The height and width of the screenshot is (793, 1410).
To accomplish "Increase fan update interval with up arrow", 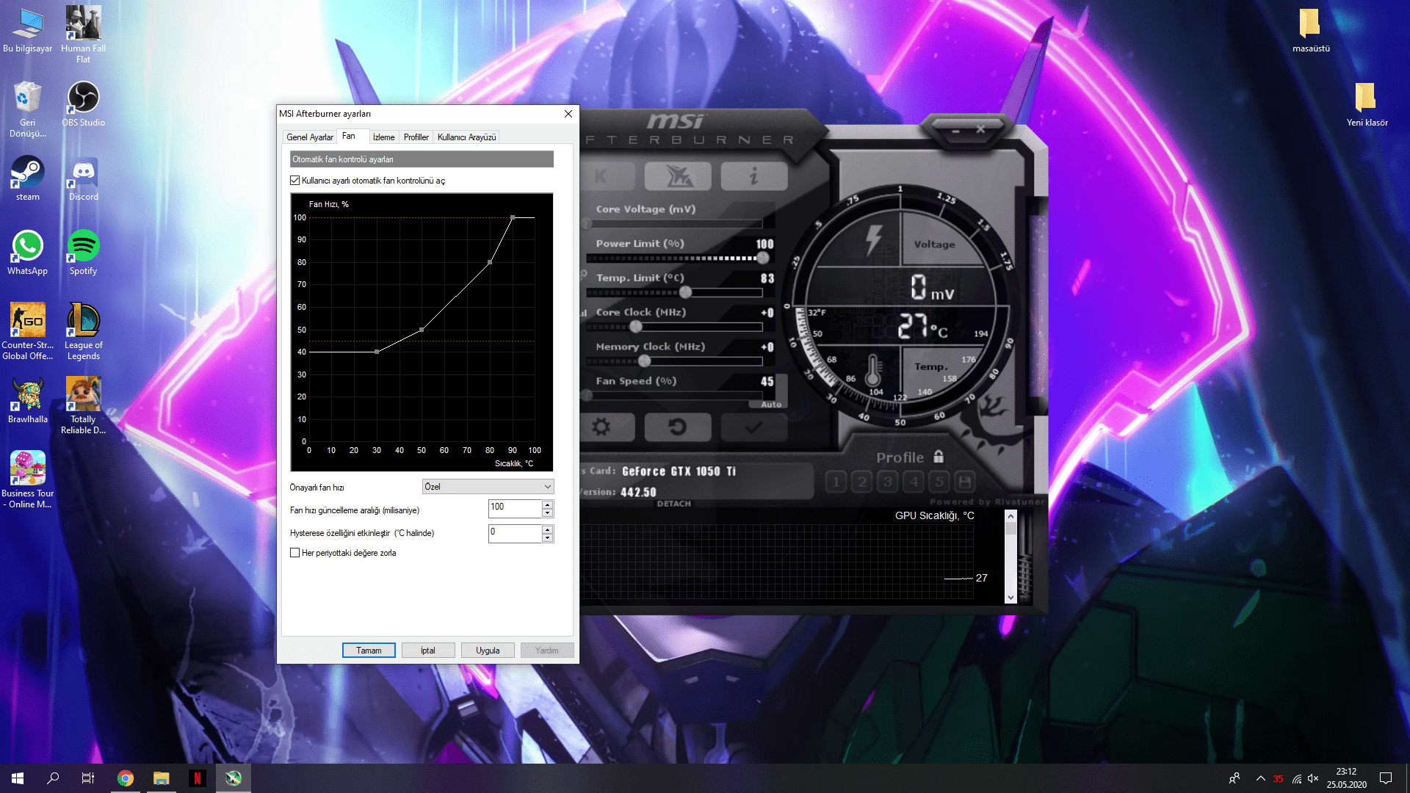I will [547, 504].
